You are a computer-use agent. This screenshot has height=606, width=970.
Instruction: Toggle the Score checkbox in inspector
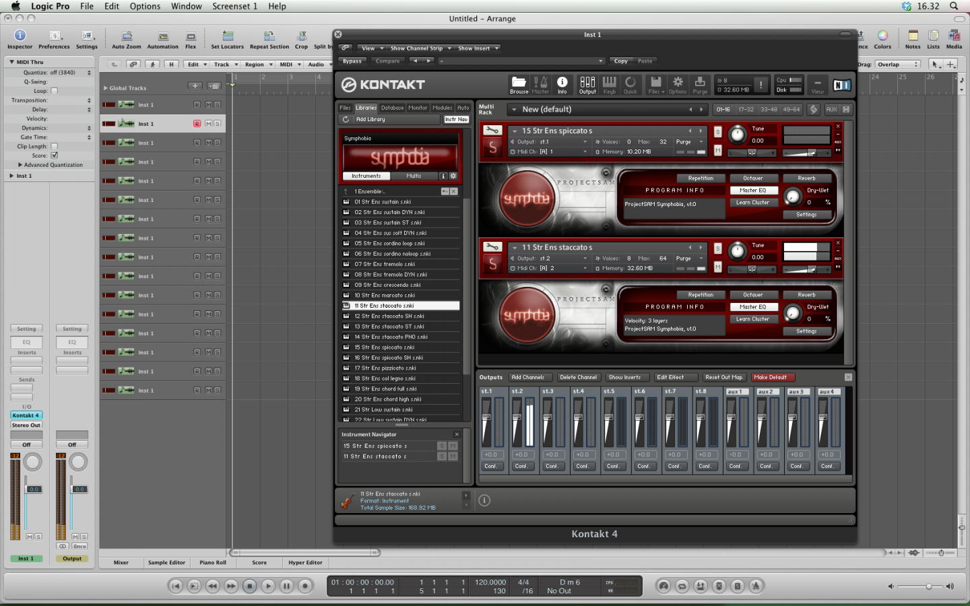55,156
